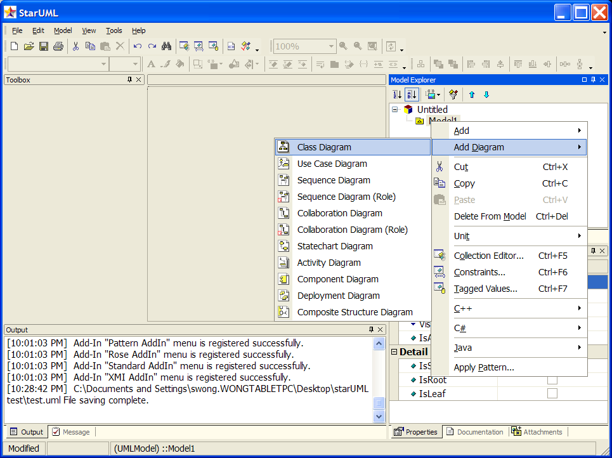Toggle the IsLeaf checkbox
Image resolution: width=612 pixels, height=458 pixels.
[x=552, y=393]
